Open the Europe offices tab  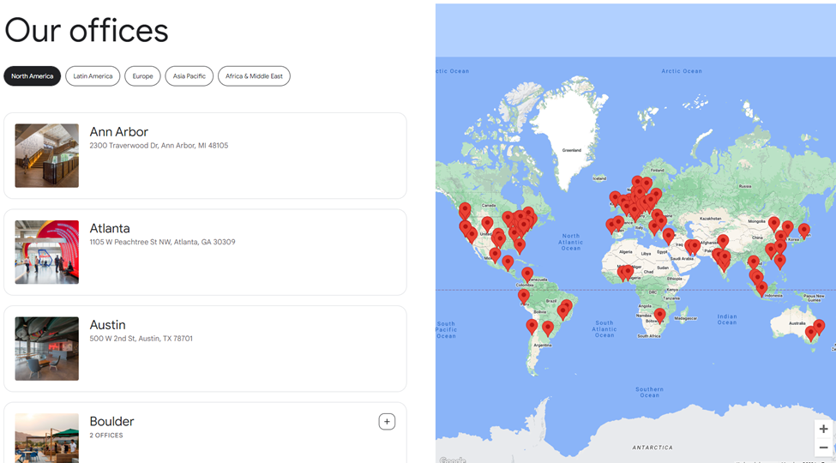(142, 76)
